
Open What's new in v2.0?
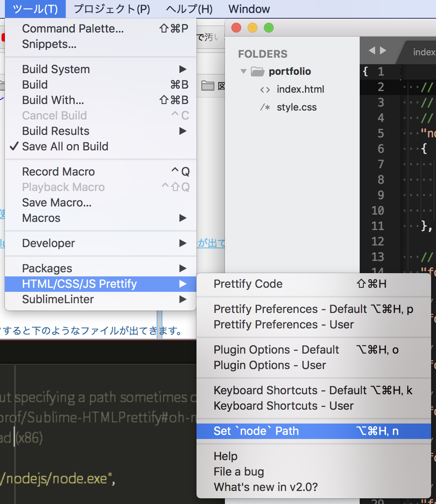tap(266, 487)
